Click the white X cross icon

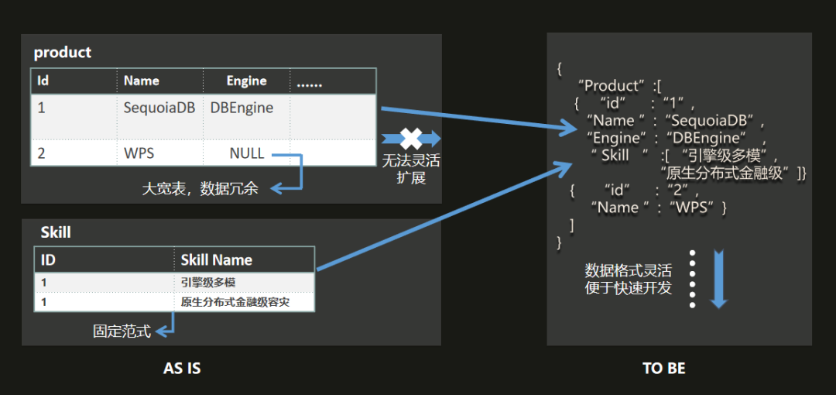pos(411,138)
